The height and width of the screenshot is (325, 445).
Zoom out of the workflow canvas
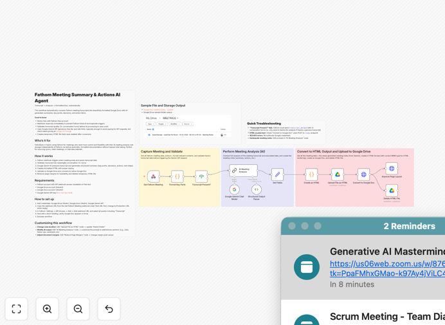point(78,309)
